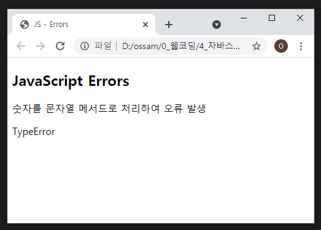Click the TypeError text

point(34,132)
